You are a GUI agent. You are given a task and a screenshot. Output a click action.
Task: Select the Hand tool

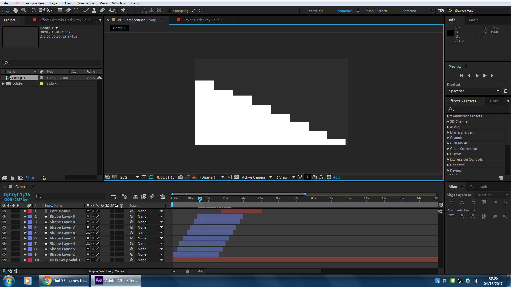(15, 11)
